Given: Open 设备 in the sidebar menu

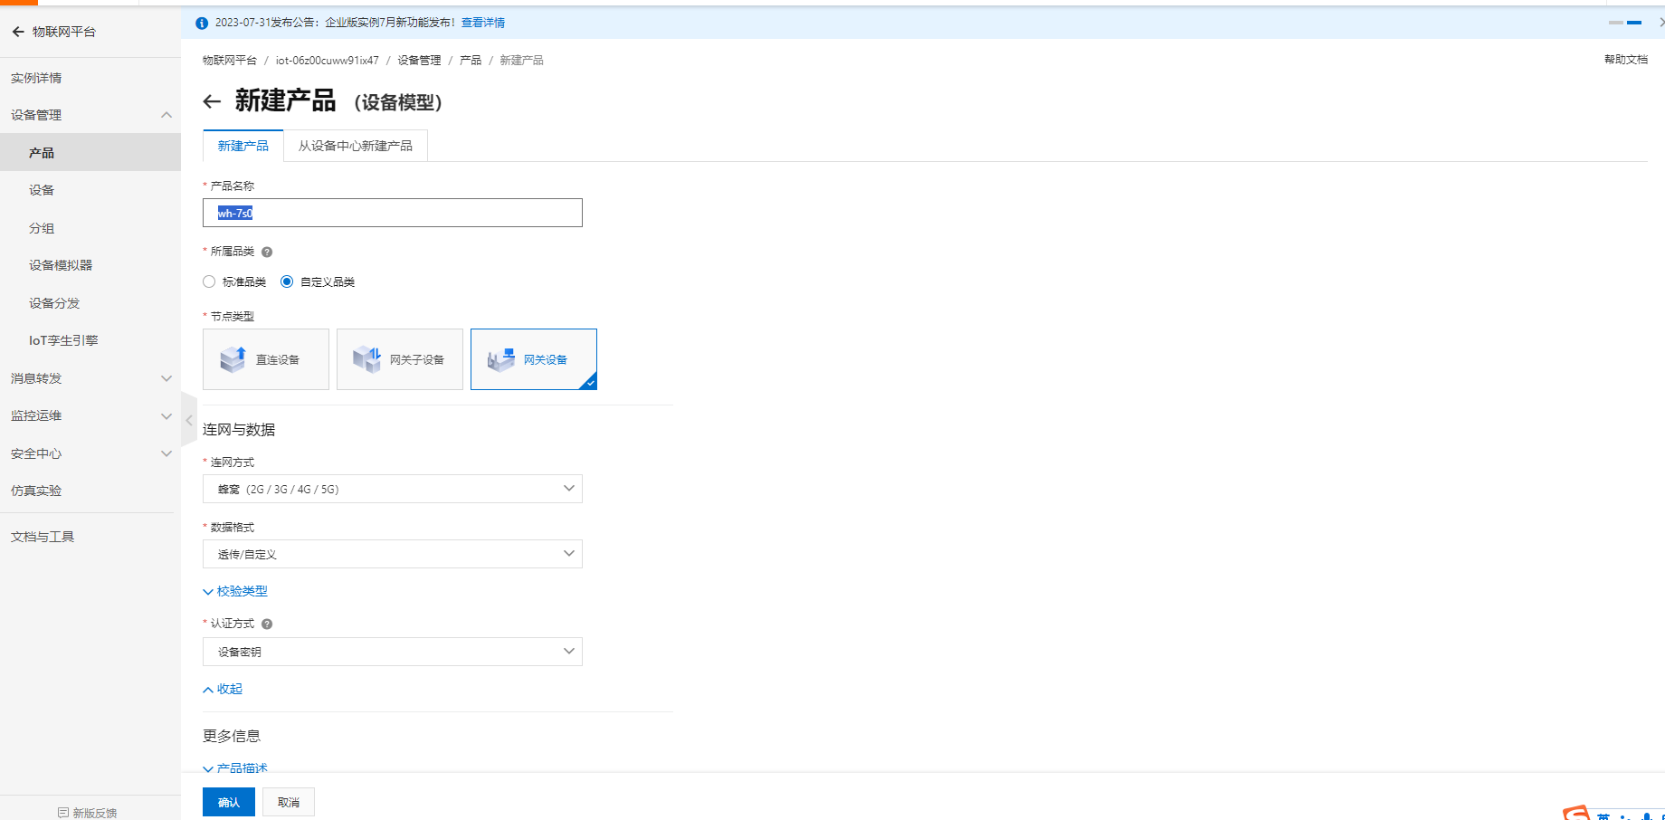Looking at the screenshot, I should 42,190.
